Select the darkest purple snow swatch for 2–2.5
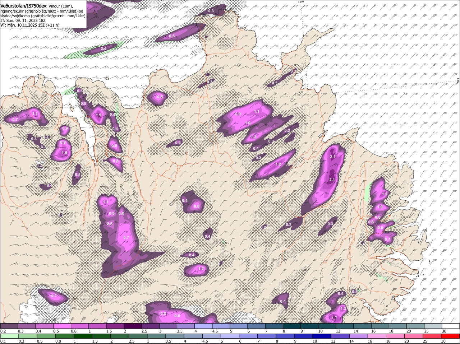 (x=133, y=326)
